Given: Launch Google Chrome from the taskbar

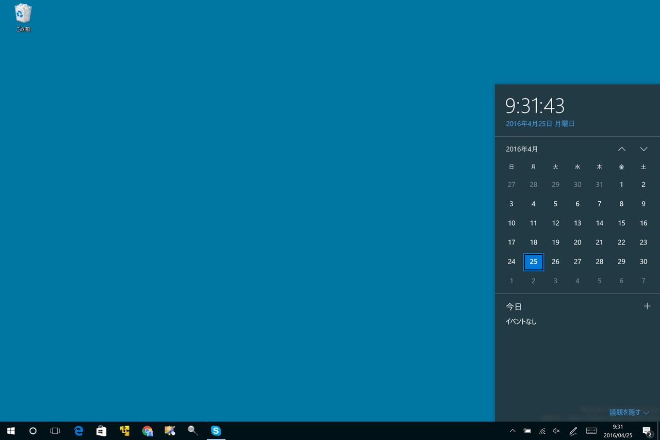Looking at the screenshot, I should [147, 431].
